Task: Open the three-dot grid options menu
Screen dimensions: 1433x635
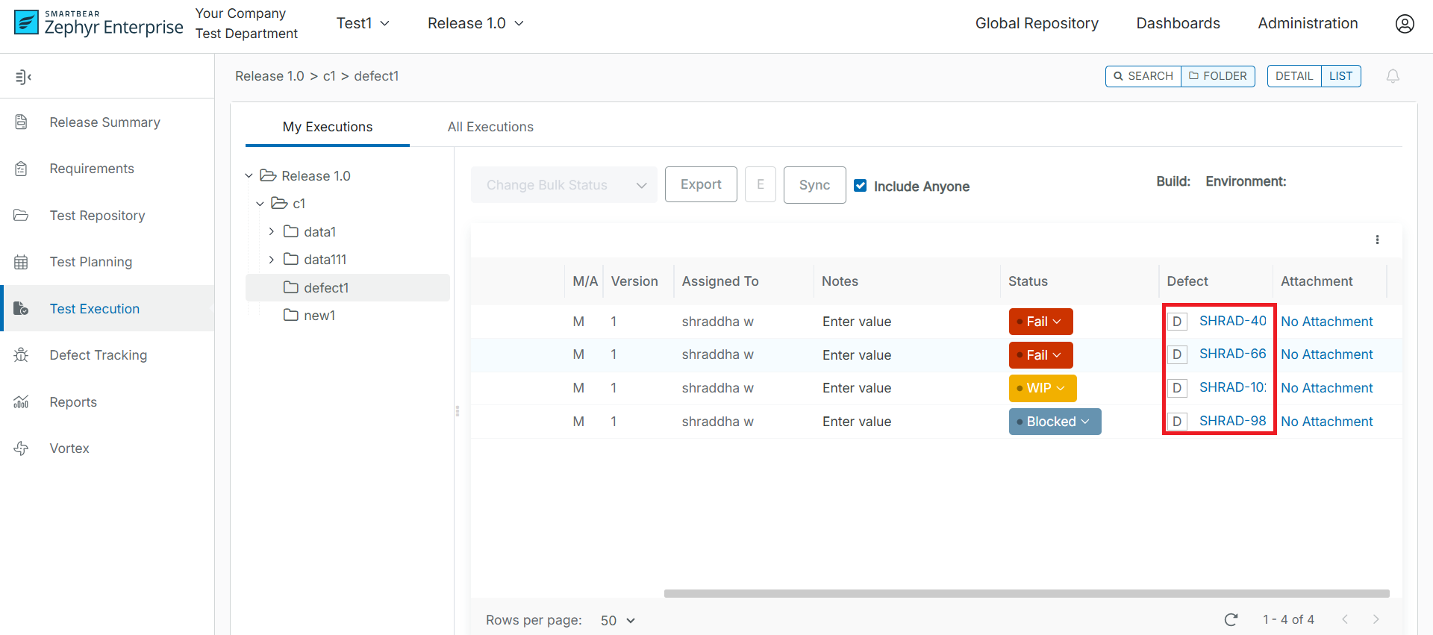Action: [x=1377, y=240]
